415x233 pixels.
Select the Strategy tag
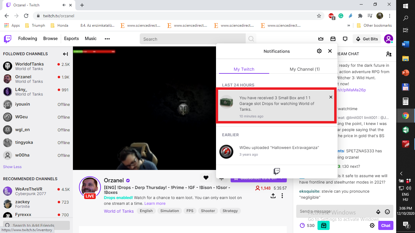click(x=230, y=211)
